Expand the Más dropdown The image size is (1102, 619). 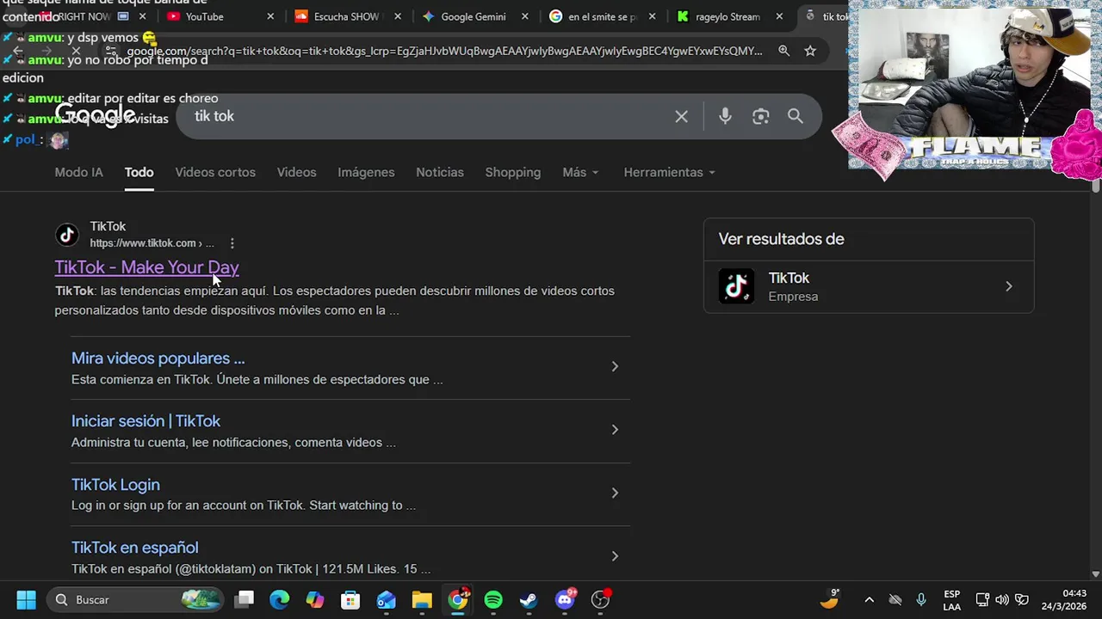point(579,172)
